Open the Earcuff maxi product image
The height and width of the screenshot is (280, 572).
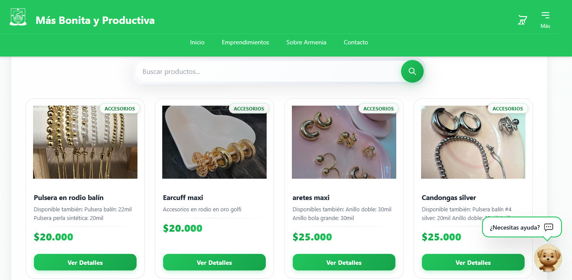[x=214, y=142]
